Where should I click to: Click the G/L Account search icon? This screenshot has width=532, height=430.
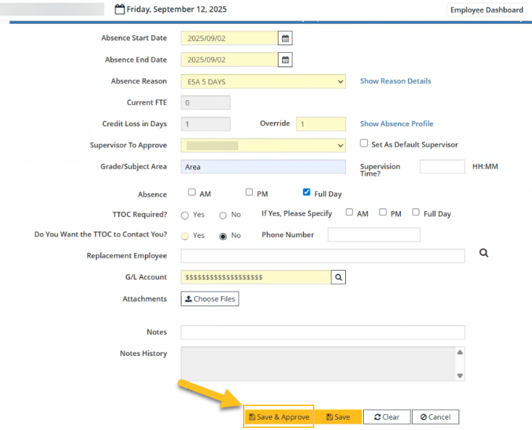[338, 277]
